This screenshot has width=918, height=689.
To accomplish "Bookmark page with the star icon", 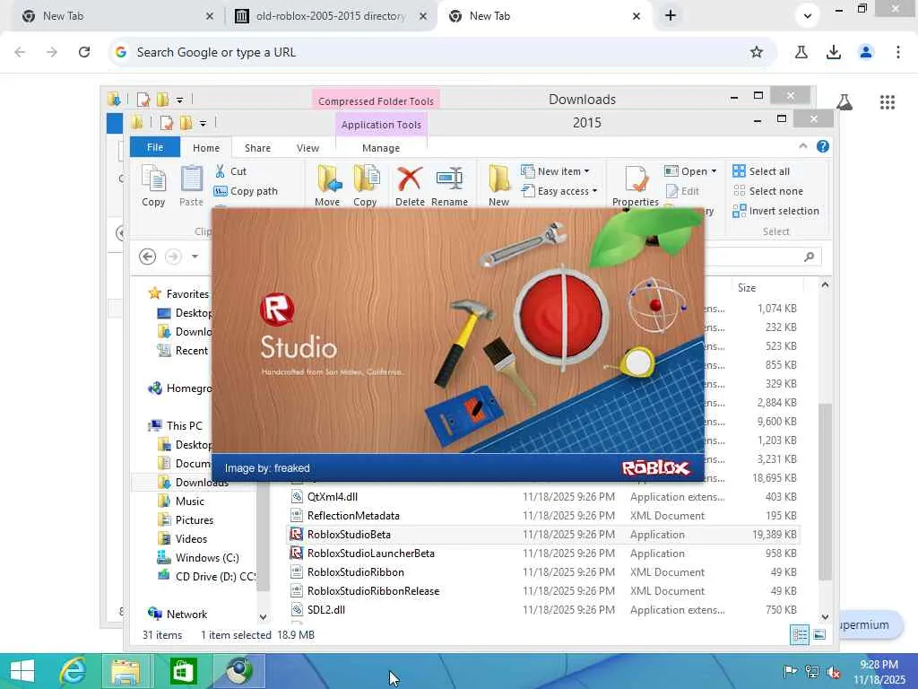I will pyautogui.click(x=757, y=52).
